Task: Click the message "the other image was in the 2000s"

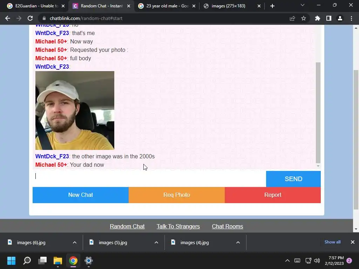Action: pos(113,156)
